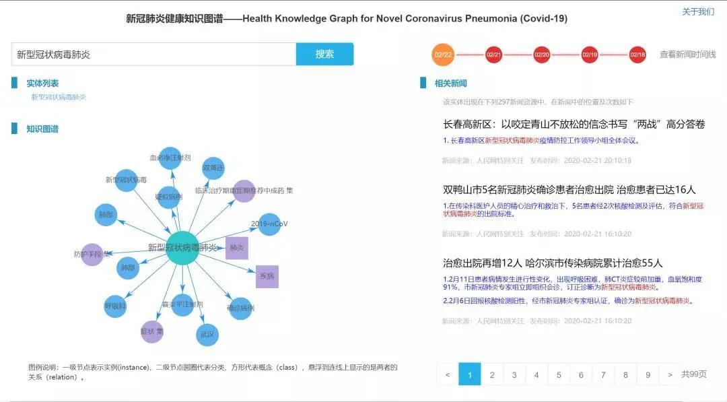
Task: Select the 血必净注射剂 graph node
Action: (170, 158)
